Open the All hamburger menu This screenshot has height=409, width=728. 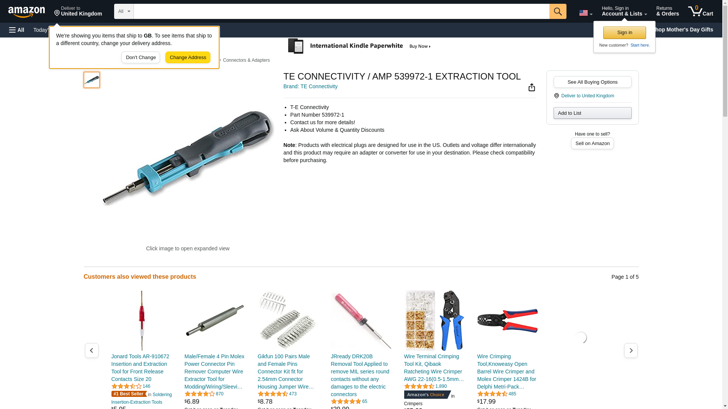(17, 30)
